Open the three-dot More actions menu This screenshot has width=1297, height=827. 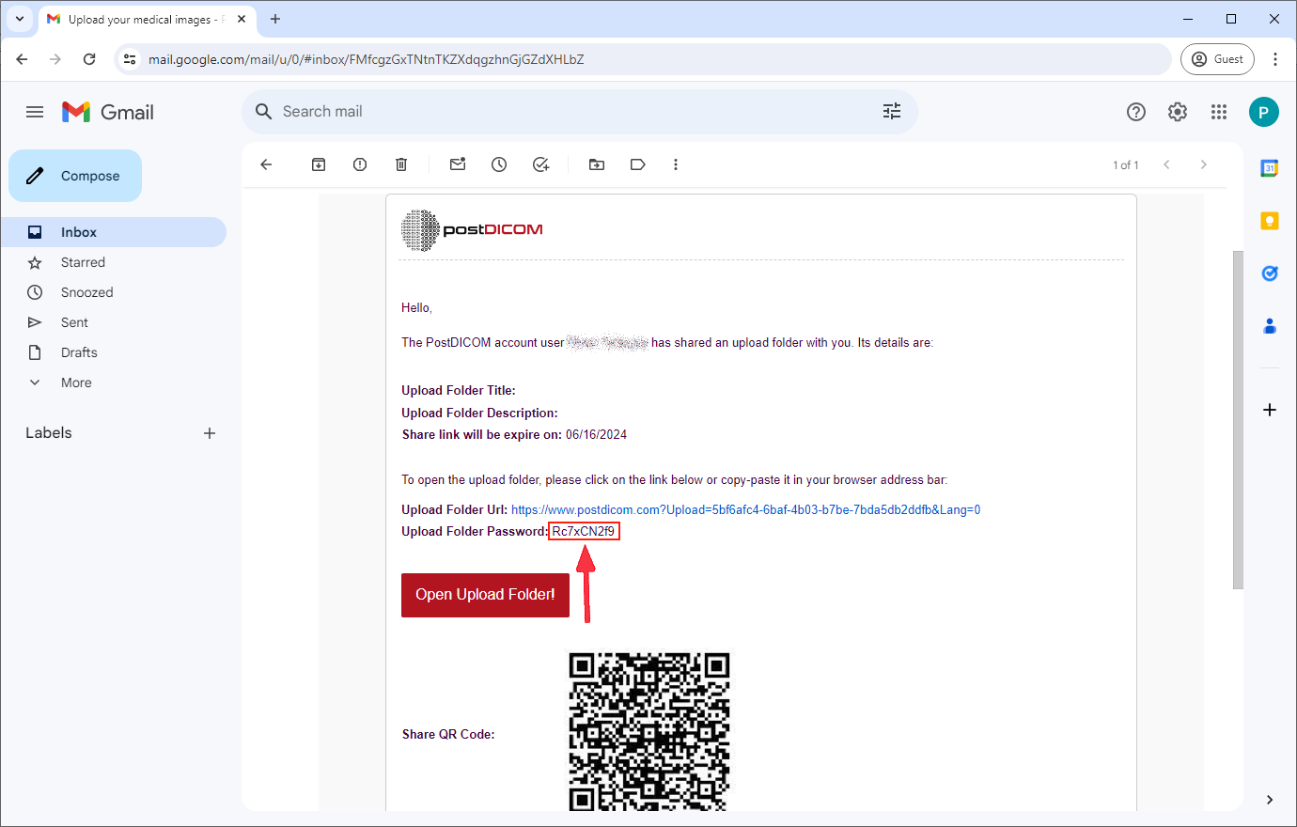tap(675, 164)
